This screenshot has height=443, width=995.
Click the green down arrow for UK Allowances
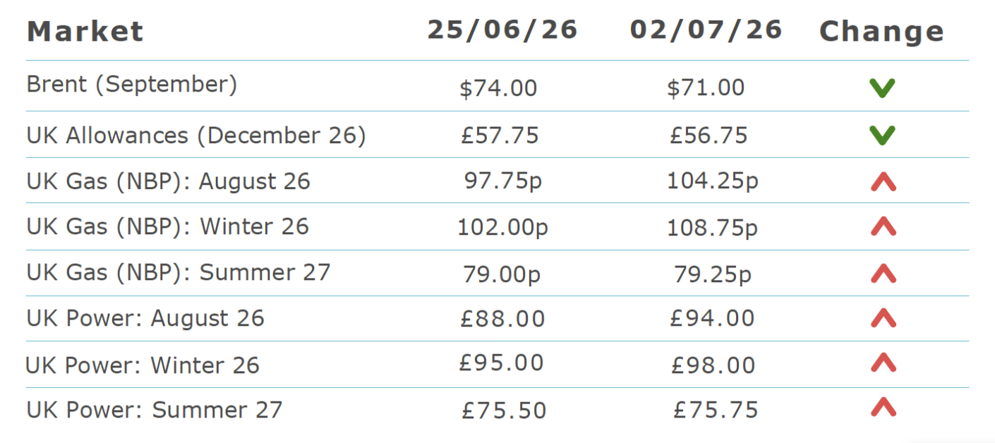click(882, 135)
